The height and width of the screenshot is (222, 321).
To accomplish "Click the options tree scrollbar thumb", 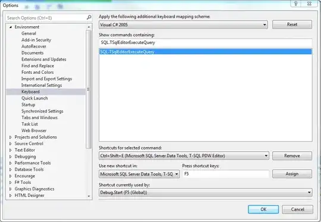I will pos(89,89).
